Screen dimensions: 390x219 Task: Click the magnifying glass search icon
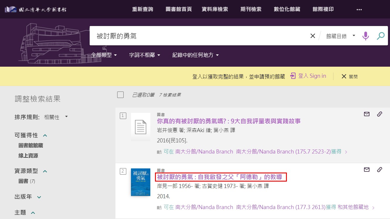coord(380,36)
